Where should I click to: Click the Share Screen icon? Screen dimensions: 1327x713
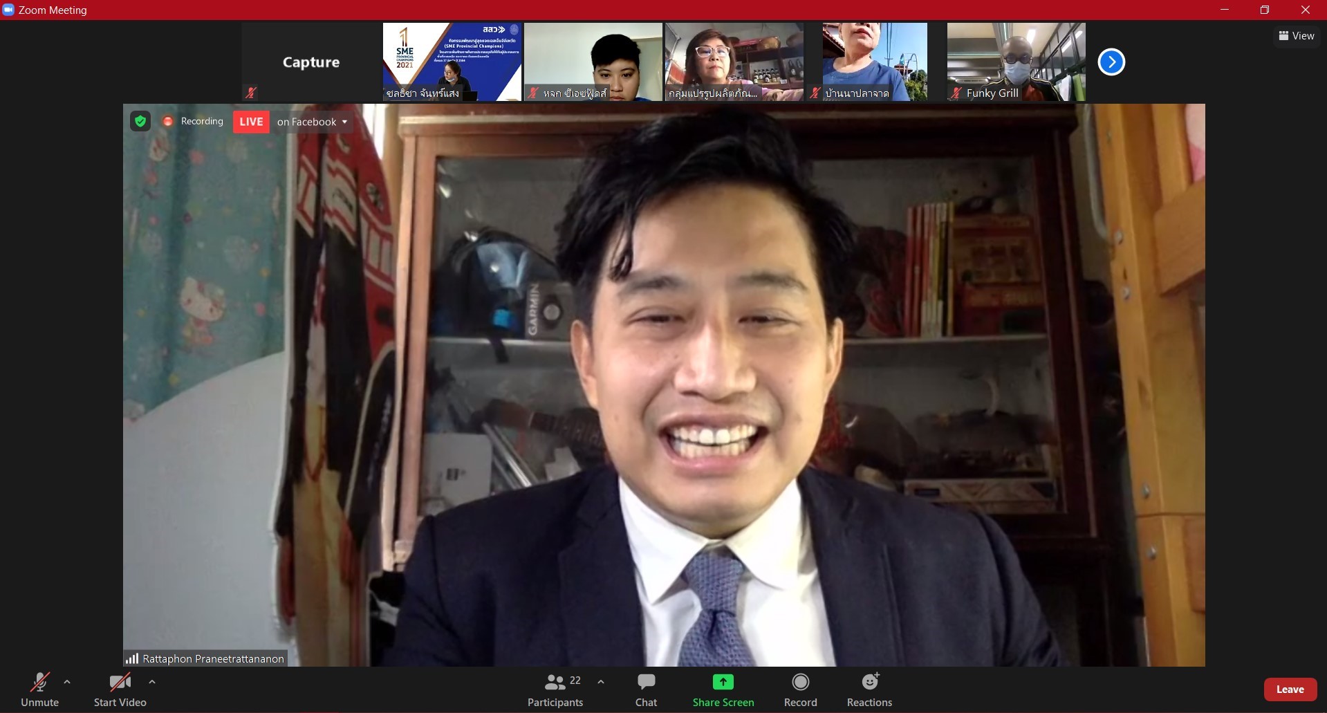pyautogui.click(x=723, y=683)
